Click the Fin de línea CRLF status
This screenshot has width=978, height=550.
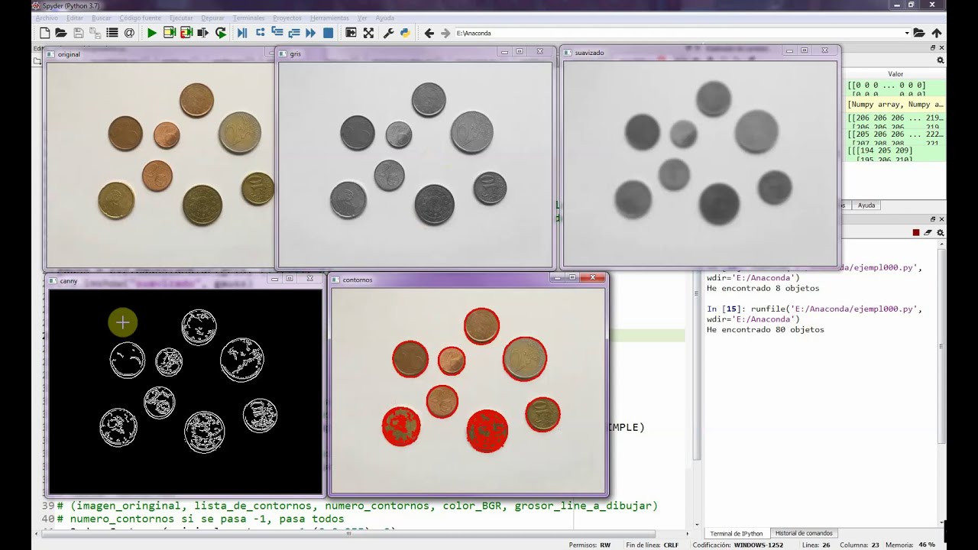(x=652, y=545)
